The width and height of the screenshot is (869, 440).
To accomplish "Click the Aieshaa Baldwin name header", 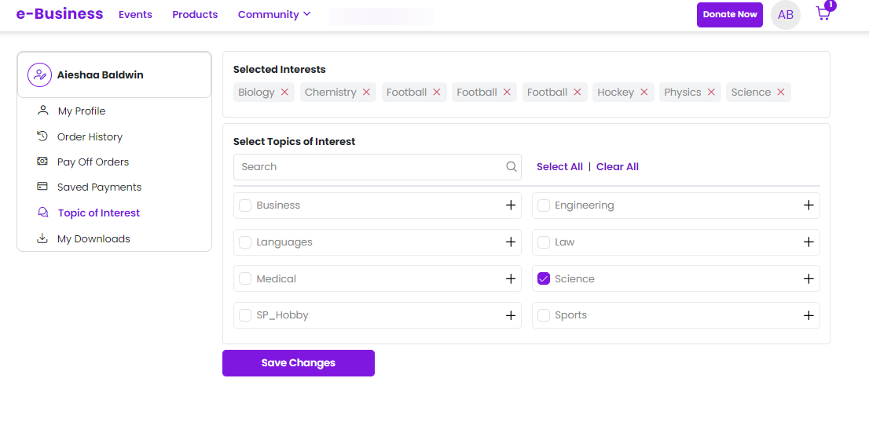I will pos(101,75).
